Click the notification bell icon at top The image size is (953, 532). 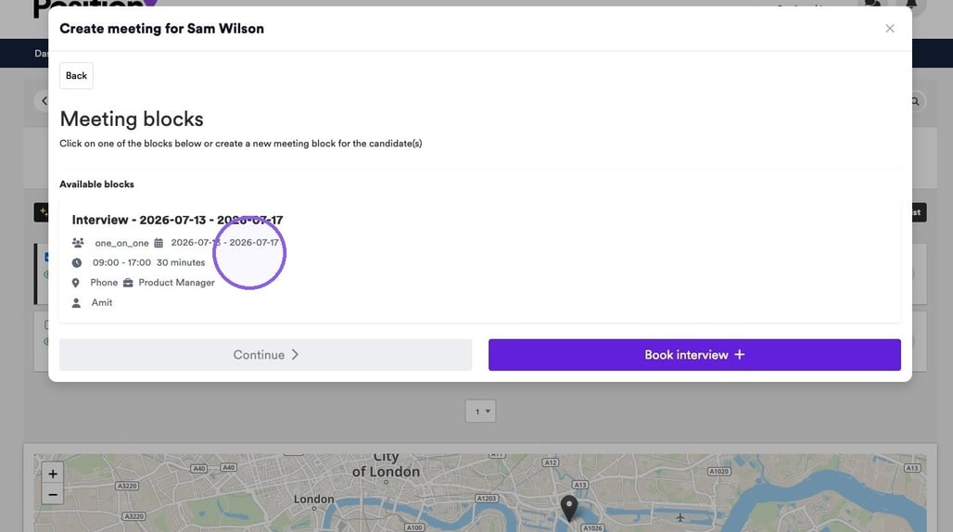tap(911, 5)
